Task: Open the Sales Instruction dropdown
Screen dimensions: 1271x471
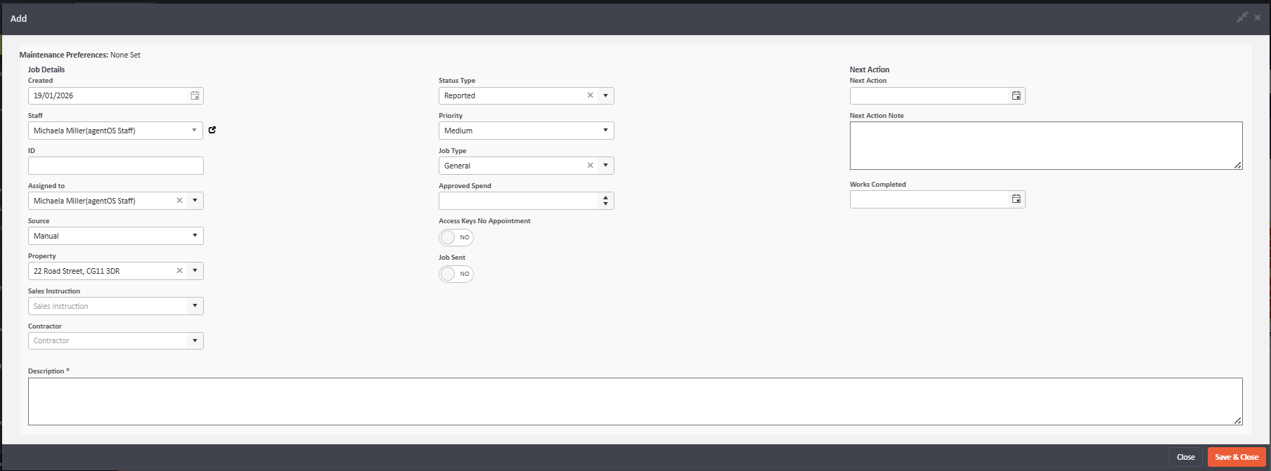Action: (x=194, y=306)
